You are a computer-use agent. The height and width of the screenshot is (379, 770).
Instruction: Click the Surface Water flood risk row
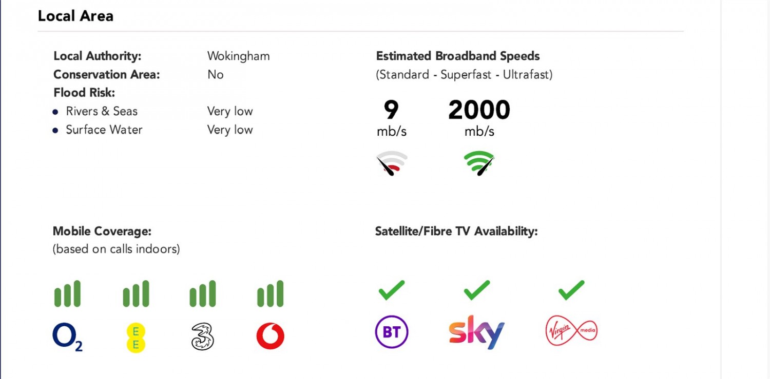(x=104, y=130)
